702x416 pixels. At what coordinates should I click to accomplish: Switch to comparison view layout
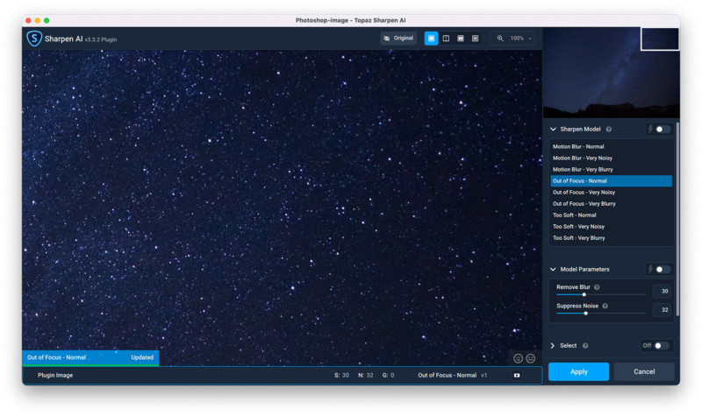(476, 39)
